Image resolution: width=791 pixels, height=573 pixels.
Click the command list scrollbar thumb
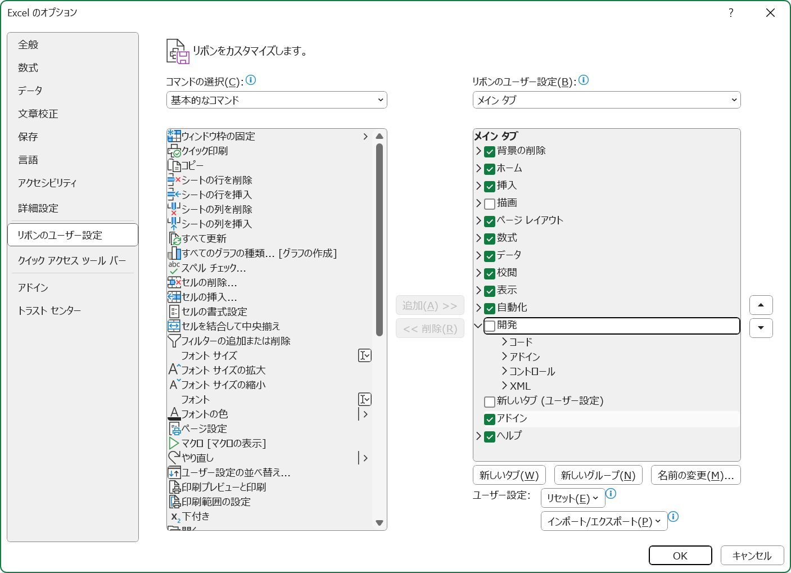click(379, 240)
